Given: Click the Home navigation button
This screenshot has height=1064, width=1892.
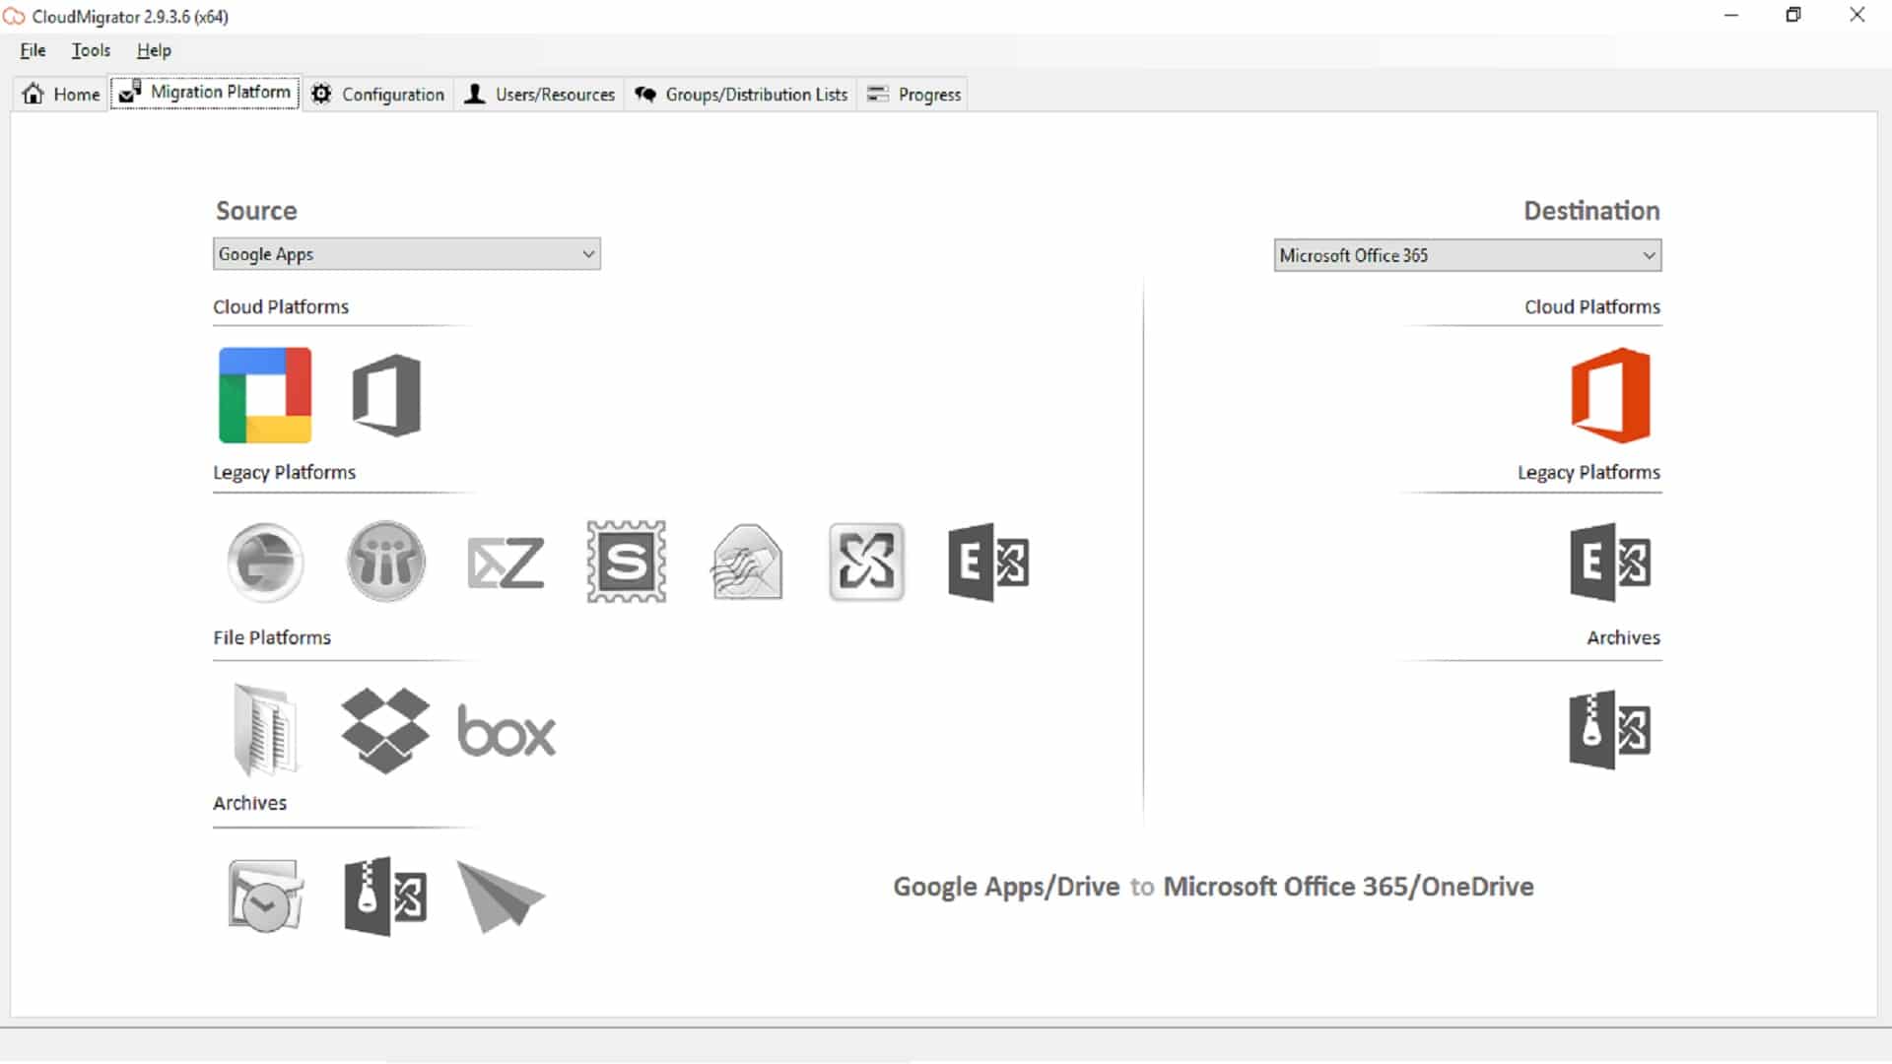Looking at the screenshot, I should (x=60, y=93).
